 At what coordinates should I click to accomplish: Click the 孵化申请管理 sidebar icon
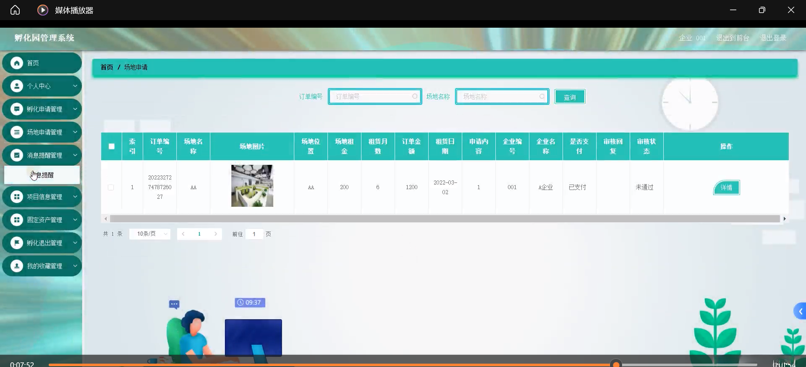tap(17, 109)
